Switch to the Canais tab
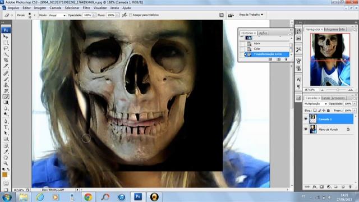359x202 pixels. click(325, 98)
